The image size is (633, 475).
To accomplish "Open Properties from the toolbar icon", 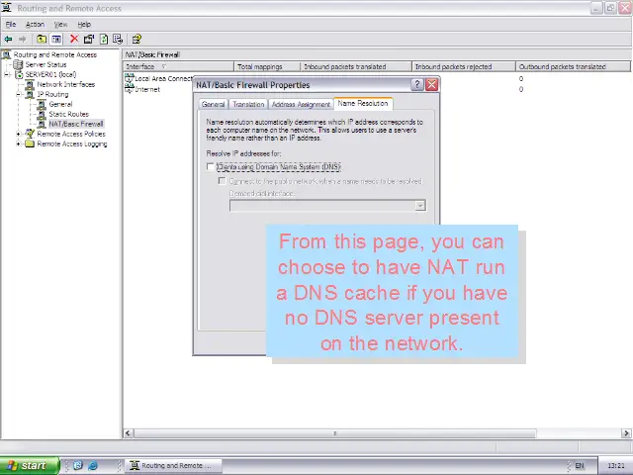I will pos(89,40).
